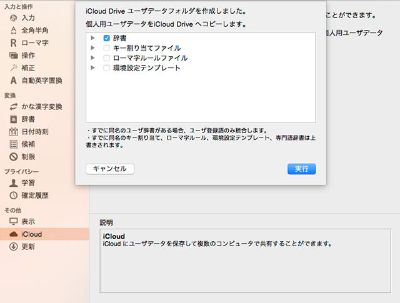Expand the 辞書 disclosure triangle

point(93,38)
